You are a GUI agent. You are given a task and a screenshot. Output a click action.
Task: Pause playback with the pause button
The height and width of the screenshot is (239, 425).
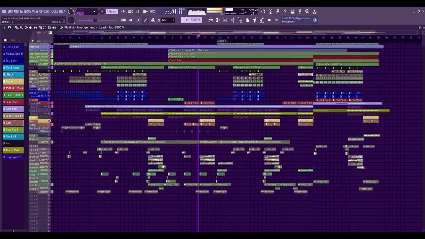(88, 12)
